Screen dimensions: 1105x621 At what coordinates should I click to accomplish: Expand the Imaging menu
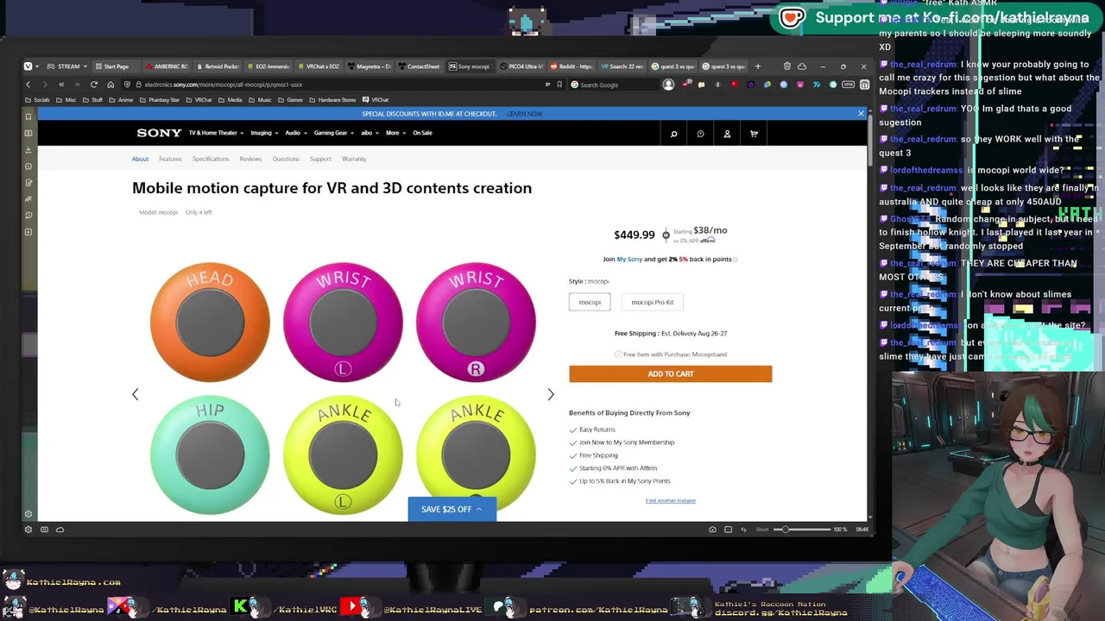[x=264, y=133]
